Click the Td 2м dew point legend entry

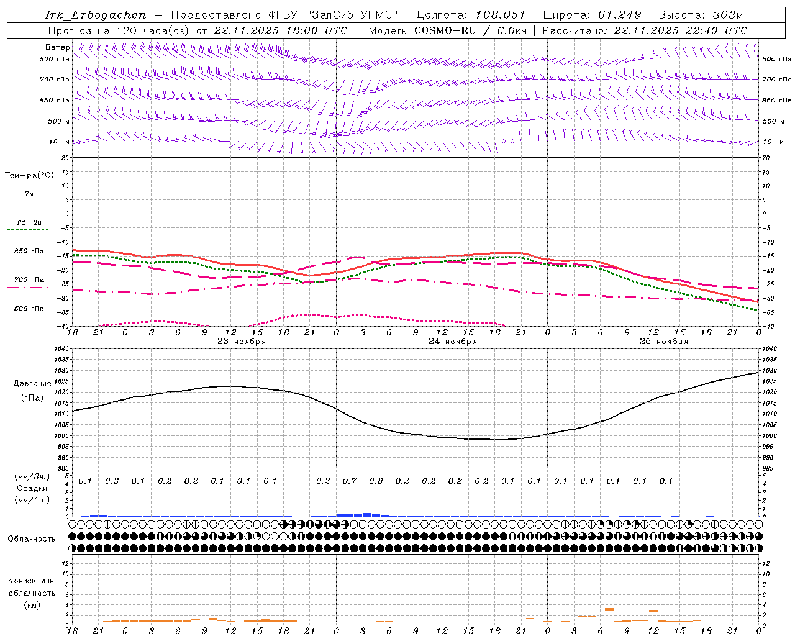point(29,222)
